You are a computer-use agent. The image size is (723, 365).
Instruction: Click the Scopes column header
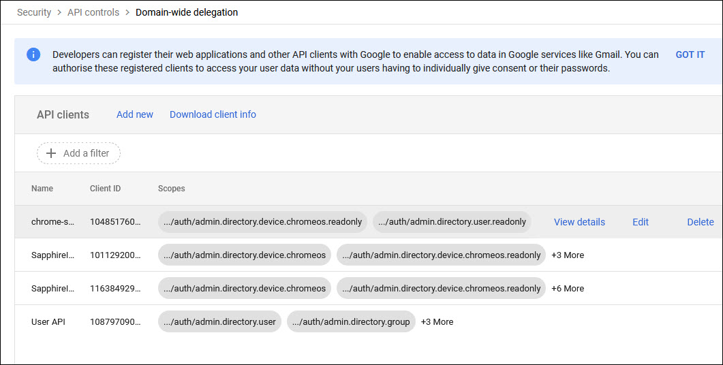point(171,189)
